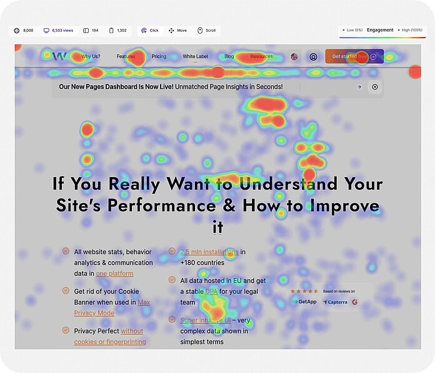Expand the Resources navigation menu
The image size is (435, 373).
click(261, 56)
